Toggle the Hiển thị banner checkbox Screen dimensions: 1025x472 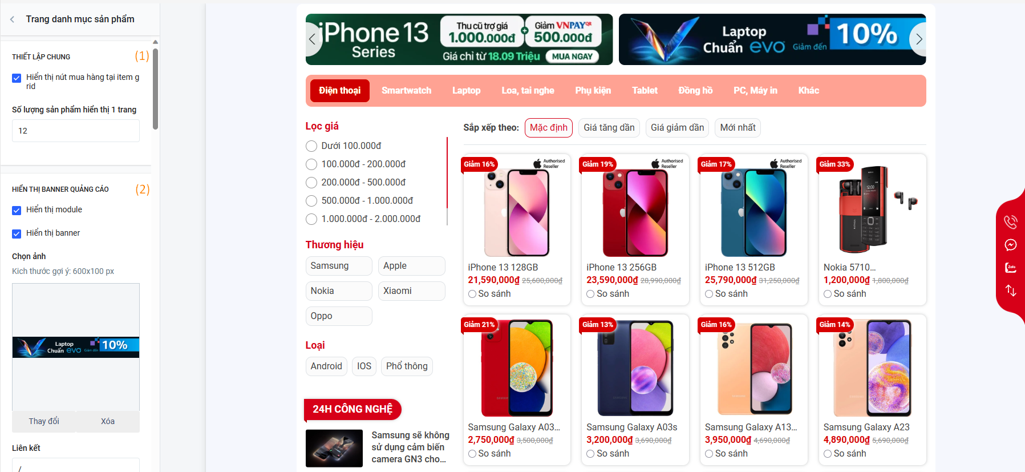17,233
